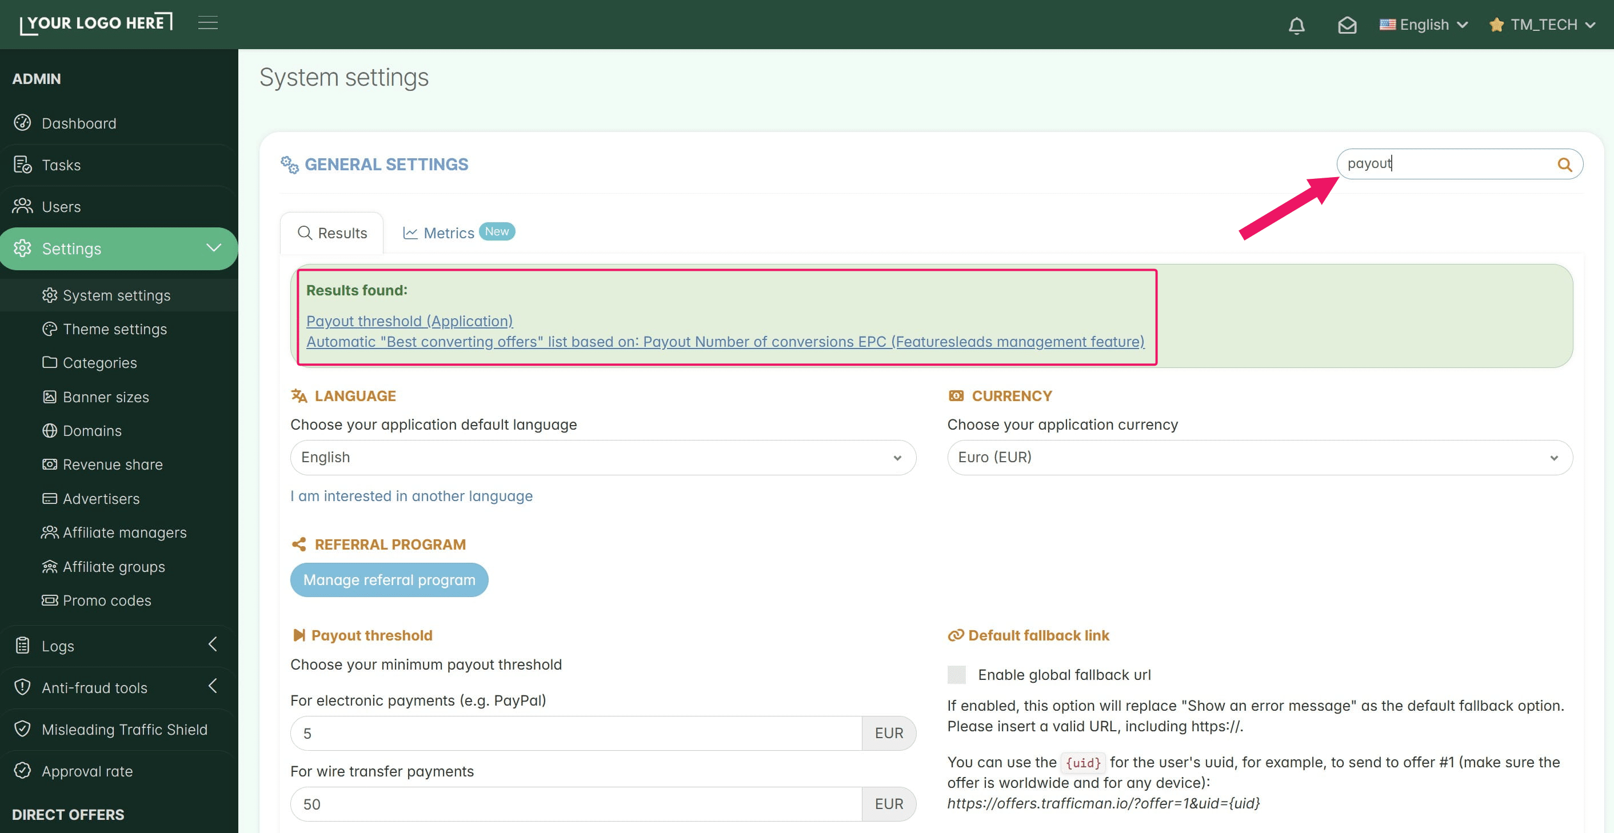
Task: Click the YOUR LOGO HERE logo
Action: [97, 23]
